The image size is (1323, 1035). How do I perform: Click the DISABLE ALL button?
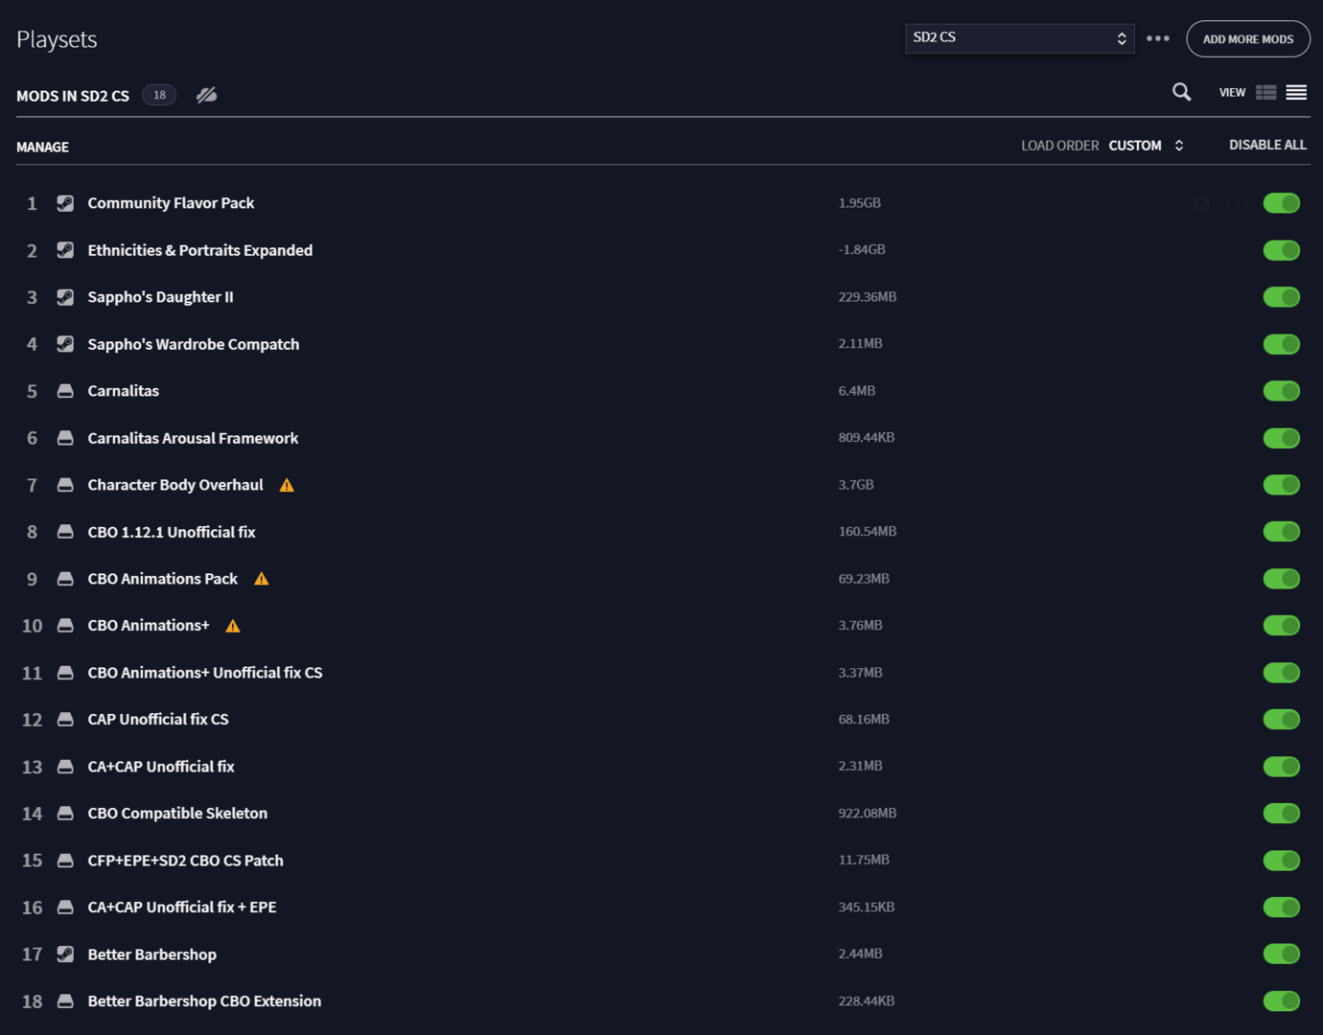tap(1267, 145)
